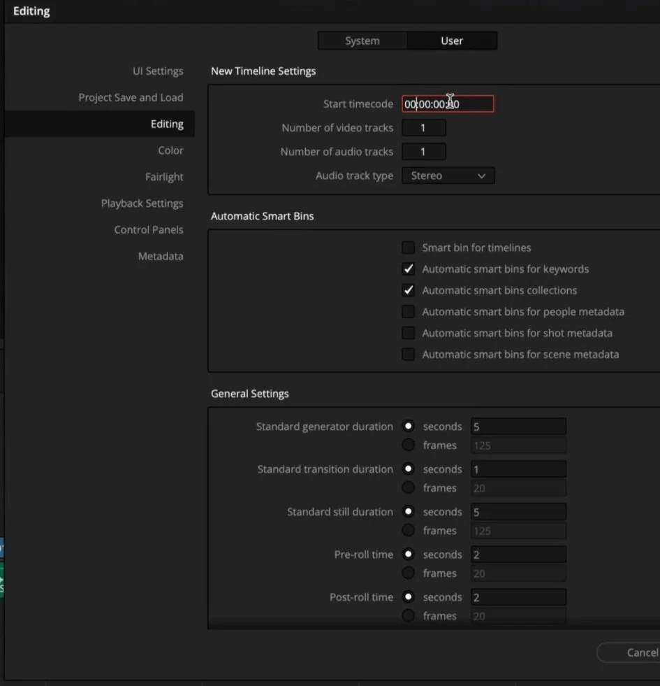Check Automatic smart bins for shot metadata
660x686 pixels.
(408, 333)
